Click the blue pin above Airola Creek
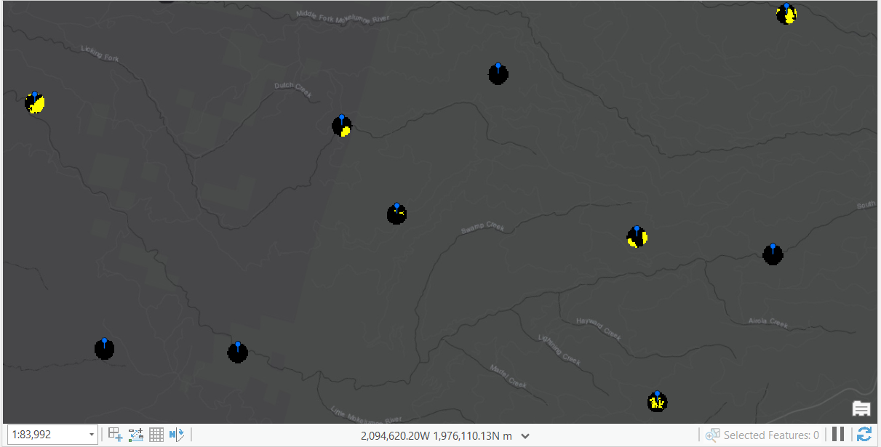This screenshot has height=447, width=881. tap(773, 247)
